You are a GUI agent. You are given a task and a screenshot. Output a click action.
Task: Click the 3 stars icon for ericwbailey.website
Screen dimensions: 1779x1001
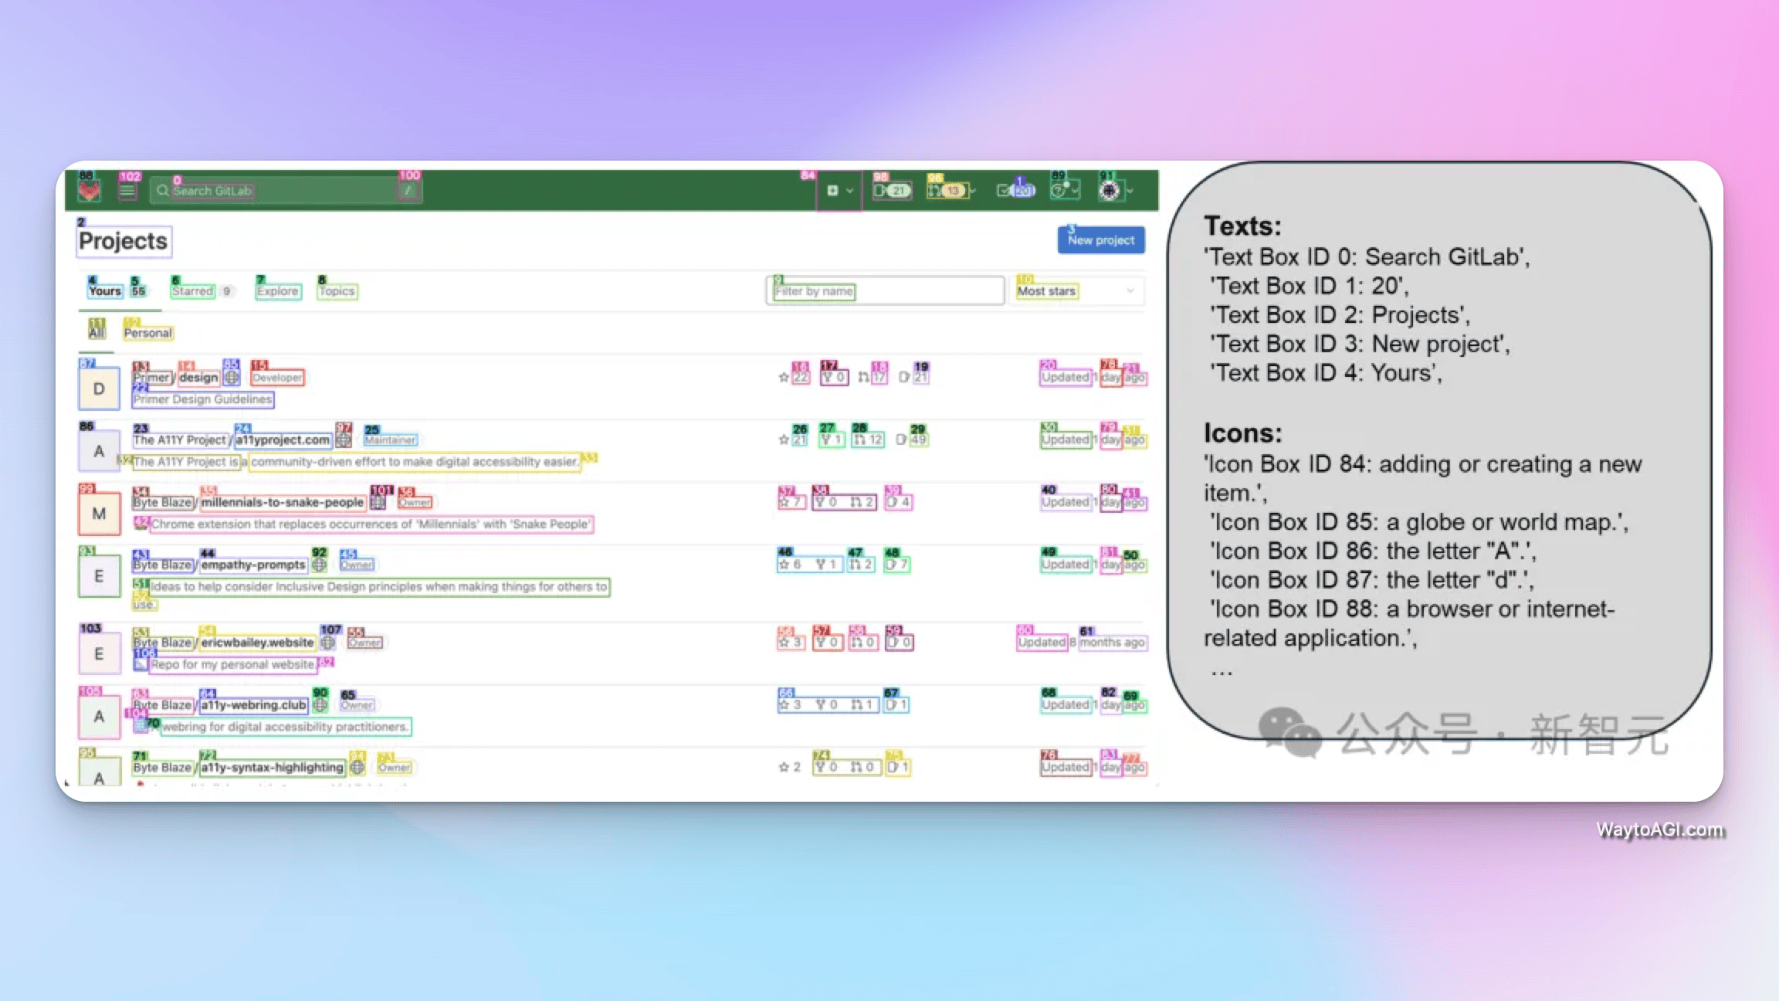791,643
